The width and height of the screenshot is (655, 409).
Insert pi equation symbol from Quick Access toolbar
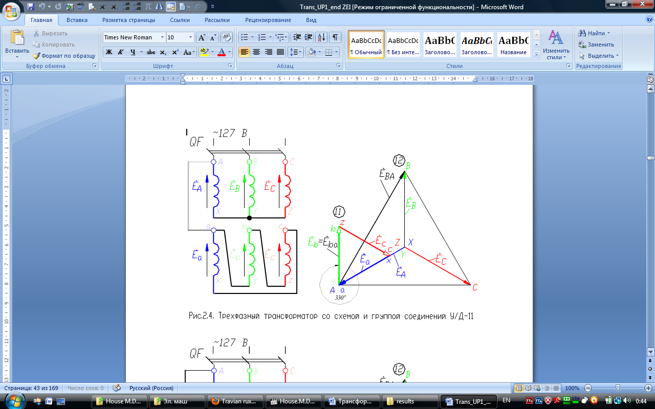click(x=148, y=7)
